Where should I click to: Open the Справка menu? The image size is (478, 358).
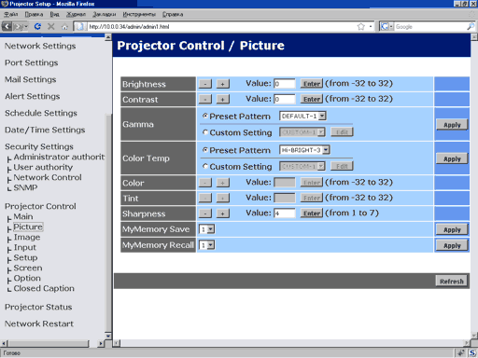point(173,14)
